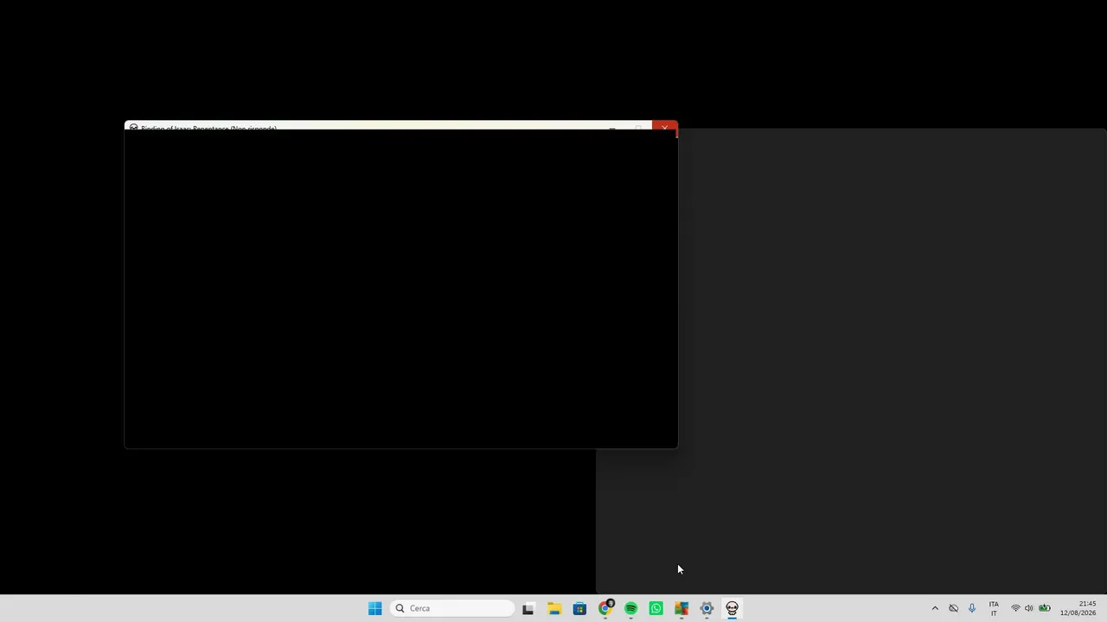This screenshot has width=1107, height=622.
Task: Launch Microsoft Store from the taskbar
Action: click(579, 608)
